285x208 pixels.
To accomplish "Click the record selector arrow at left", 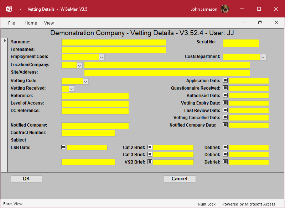I will pos(5,41).
